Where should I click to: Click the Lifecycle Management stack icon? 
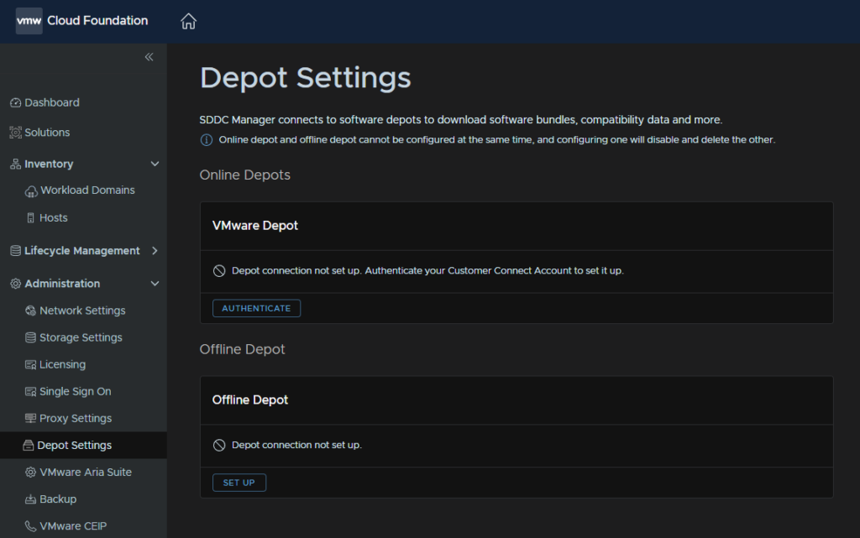[x=15, y=251]
